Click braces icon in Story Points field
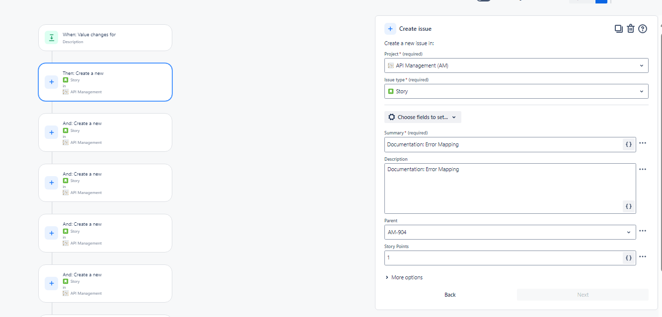 coord(629,257)
